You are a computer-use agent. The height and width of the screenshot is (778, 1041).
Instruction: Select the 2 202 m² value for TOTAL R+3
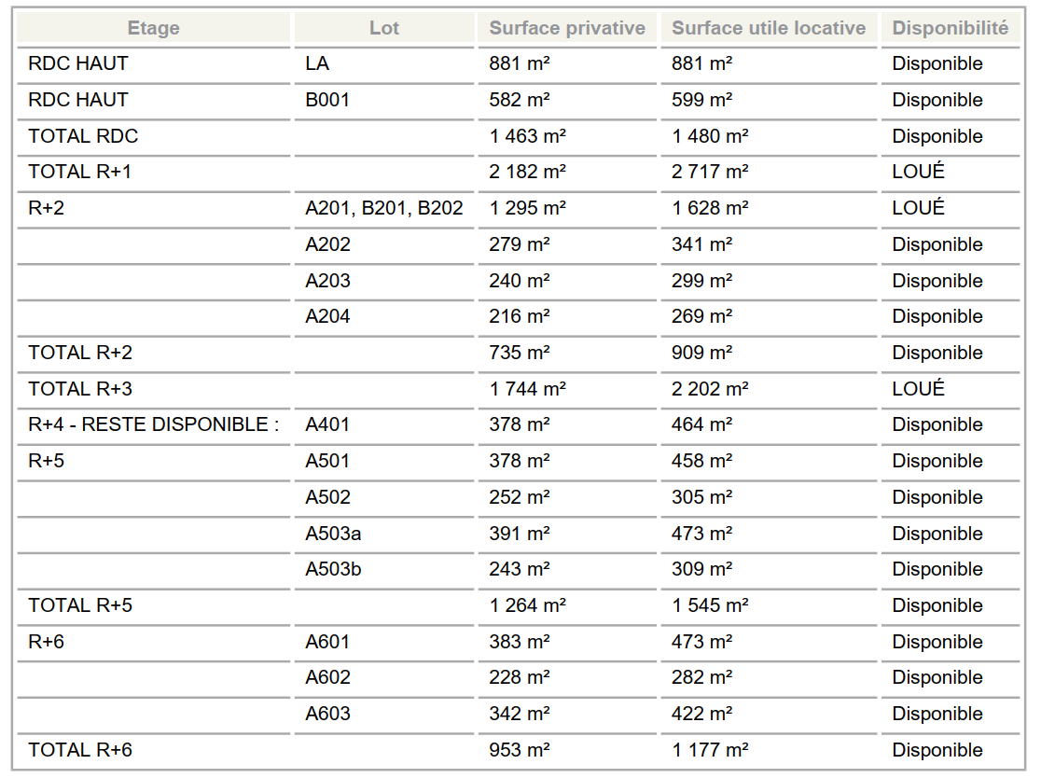(x=710, y=388)
